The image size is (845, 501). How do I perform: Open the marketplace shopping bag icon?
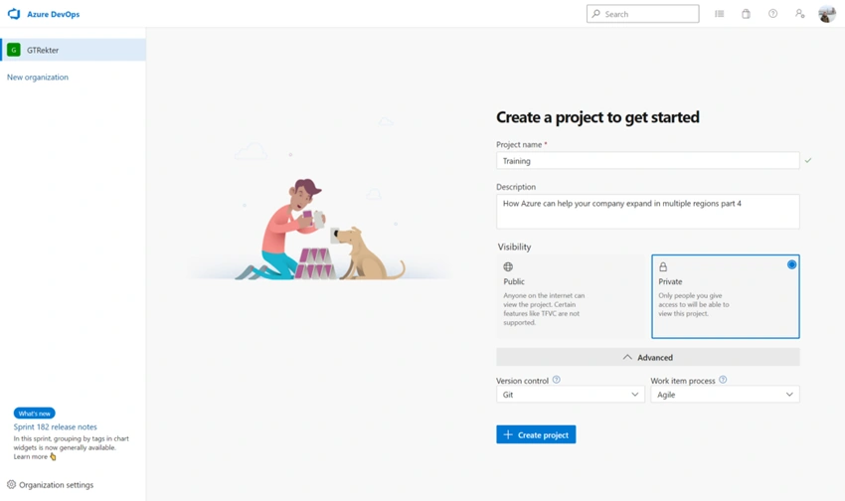pyautogui.click(x=746, y=14)
